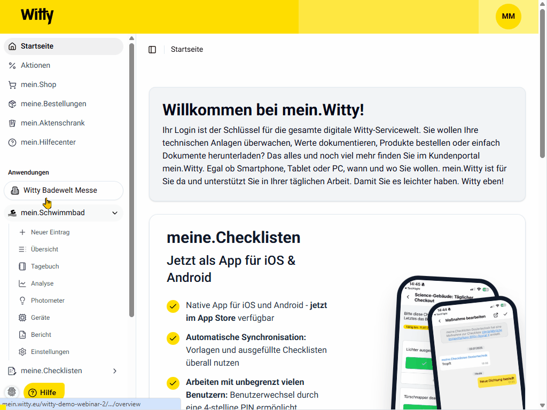
Task: Open meine.Checklisten section label
Action: (x=51, y=371)
